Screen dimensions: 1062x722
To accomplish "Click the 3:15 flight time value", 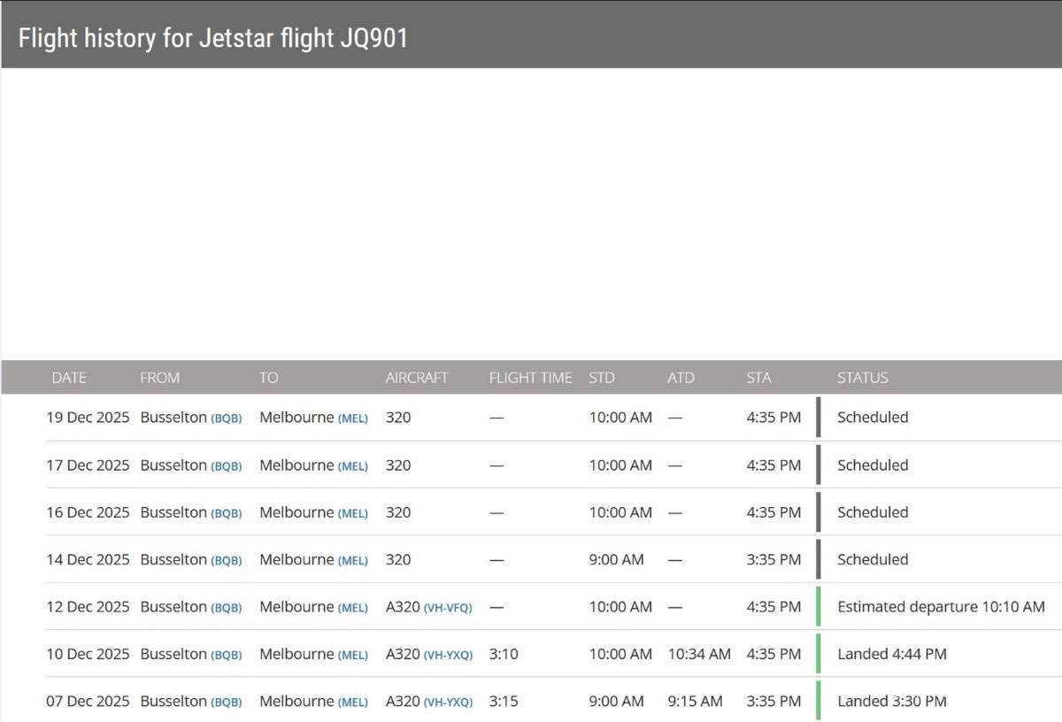I will (504, 701).
